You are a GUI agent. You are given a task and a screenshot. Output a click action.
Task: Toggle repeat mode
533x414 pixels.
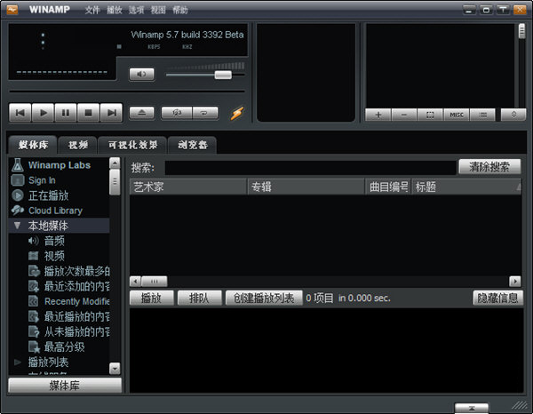204,113
